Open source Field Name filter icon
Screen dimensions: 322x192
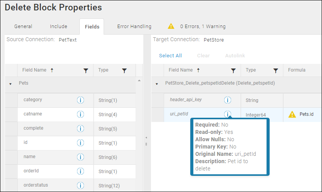pos(86,71)
